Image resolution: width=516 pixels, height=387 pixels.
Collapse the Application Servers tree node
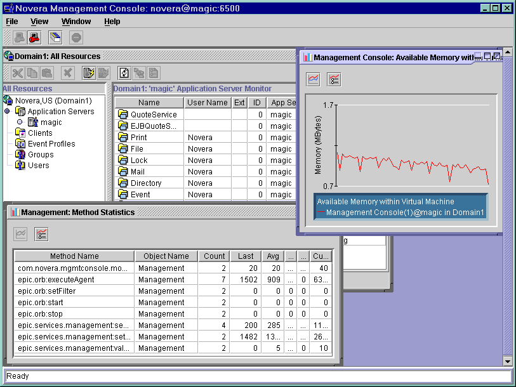pos(7,111)
